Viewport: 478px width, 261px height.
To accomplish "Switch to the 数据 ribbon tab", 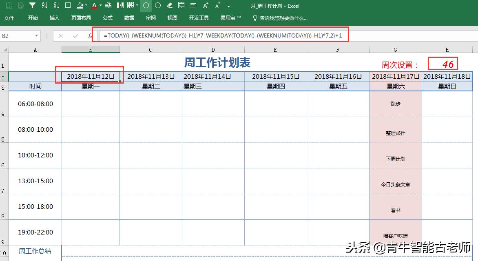I will coord(128,18).
